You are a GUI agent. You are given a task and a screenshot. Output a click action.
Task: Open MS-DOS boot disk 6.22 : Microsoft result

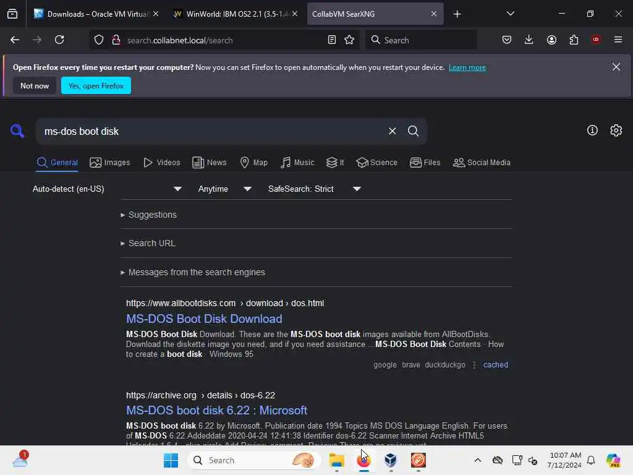pos(216,411)
